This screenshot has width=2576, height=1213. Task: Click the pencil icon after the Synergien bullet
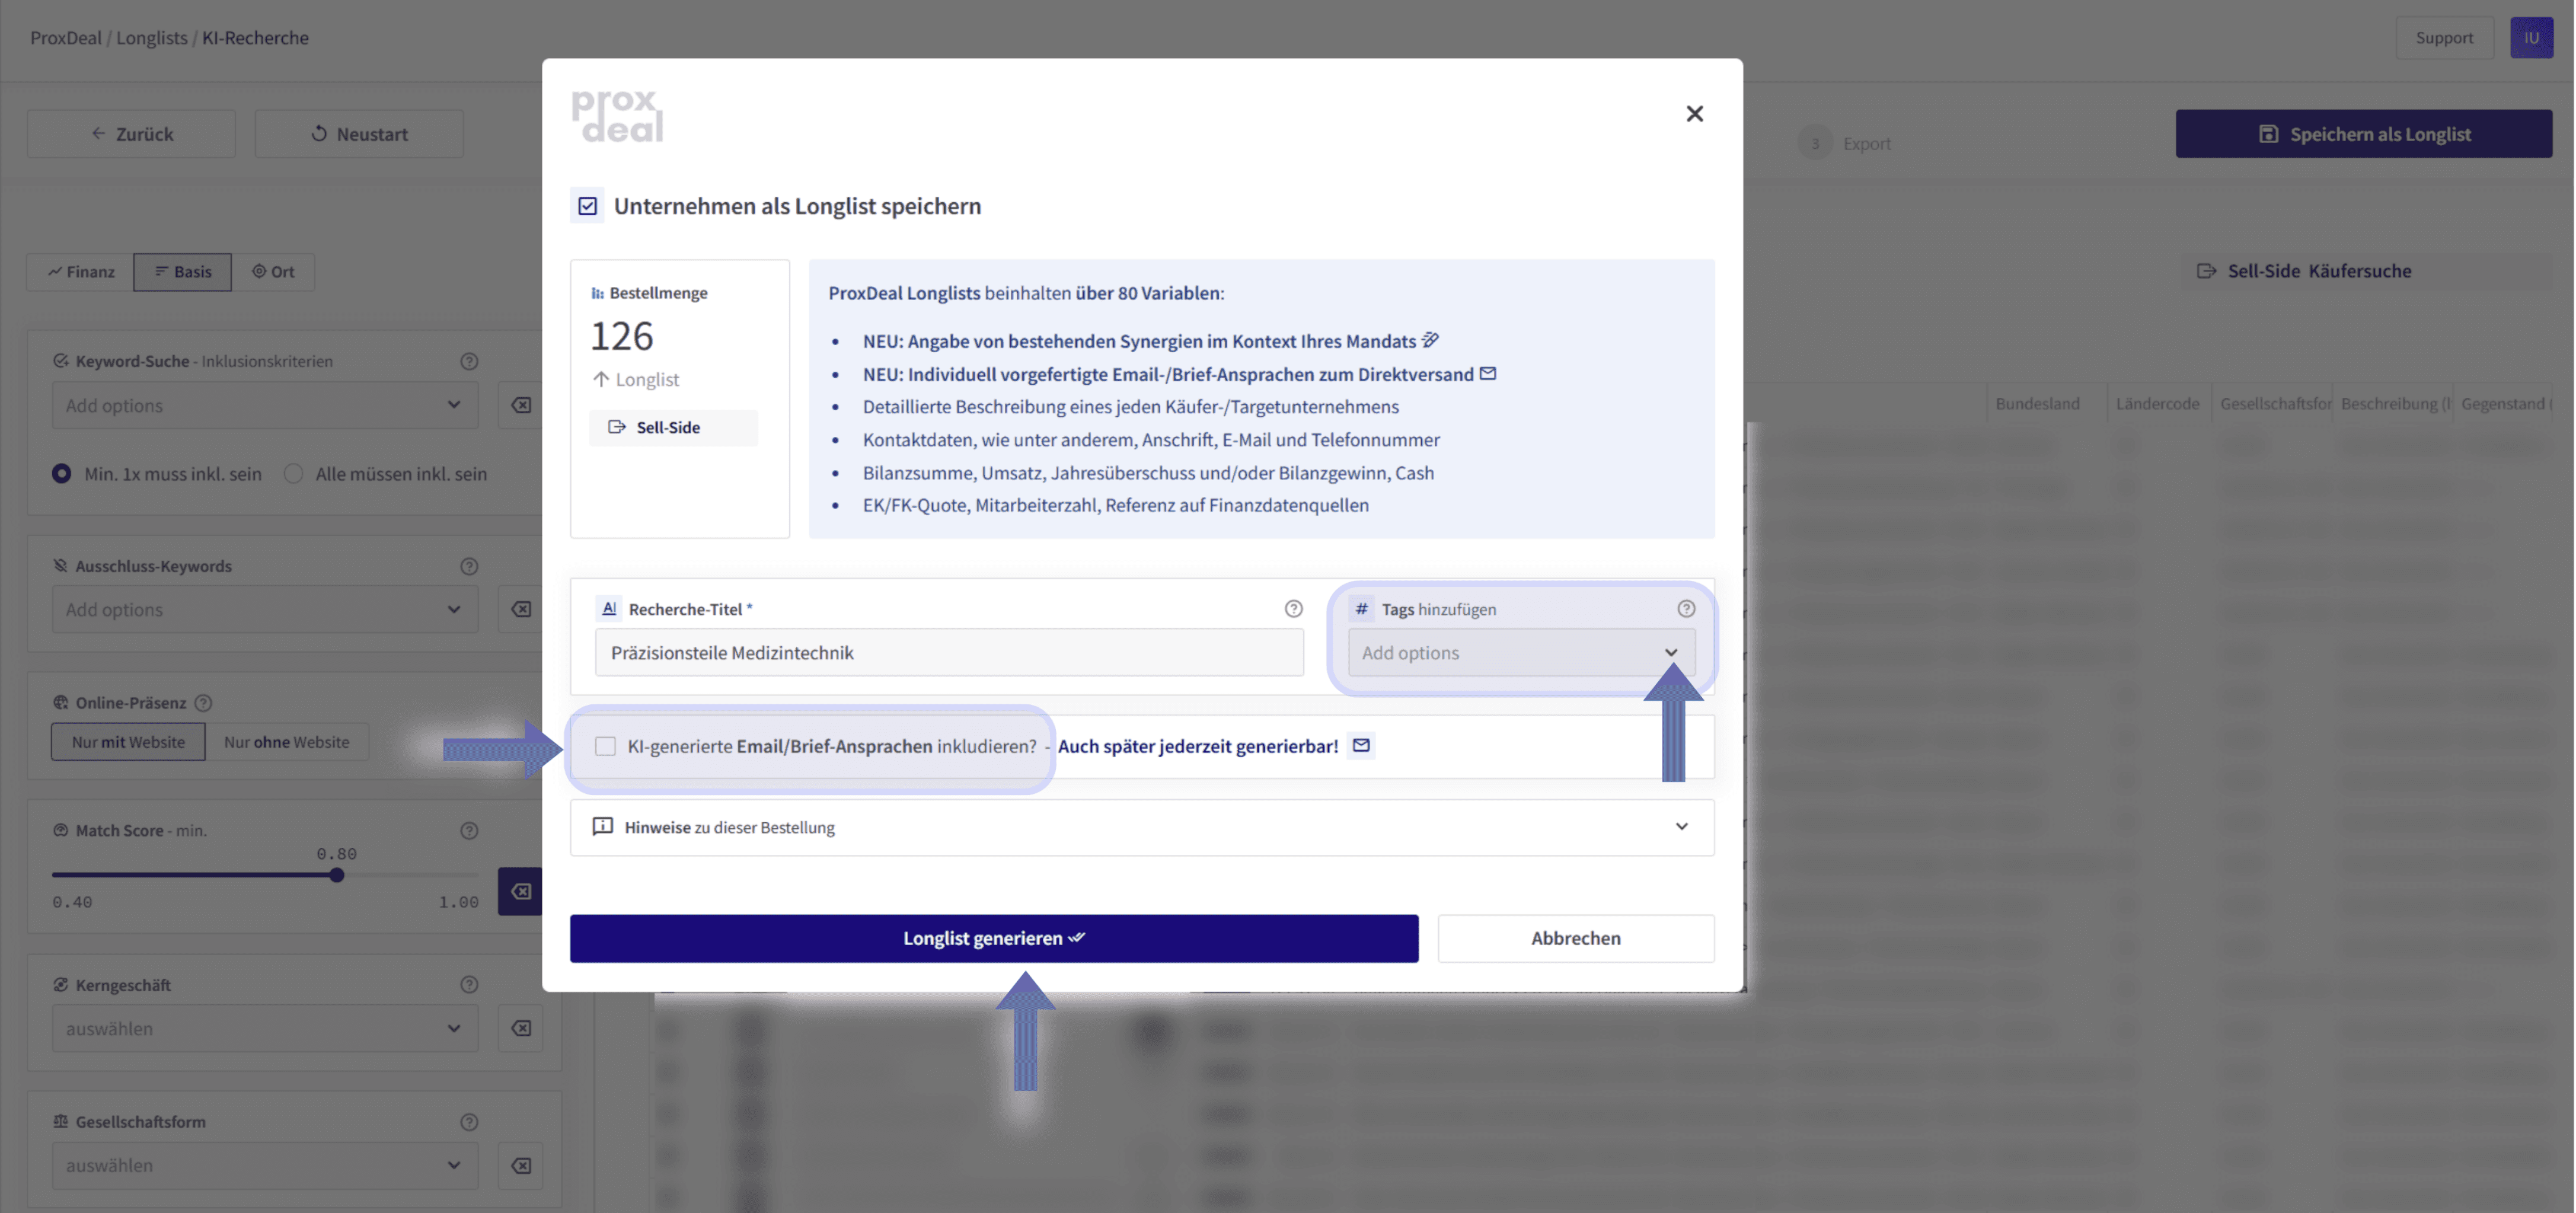click(1430, 340)
